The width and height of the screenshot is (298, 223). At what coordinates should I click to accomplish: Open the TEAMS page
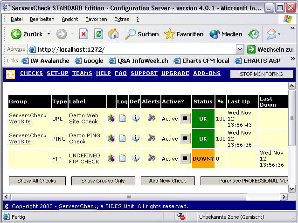tap(82, 73)
